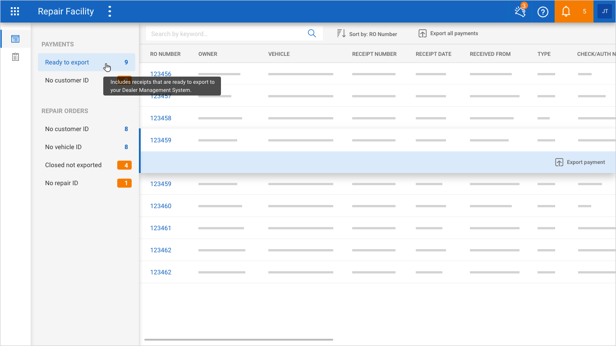The image size is (616, 346).
Task: Select the clipboard icon in left rail
Action: (15, 57)
